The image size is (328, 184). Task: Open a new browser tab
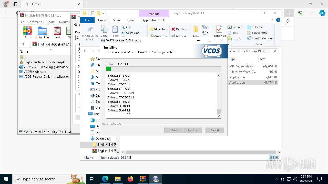click(x=87, y=4)
